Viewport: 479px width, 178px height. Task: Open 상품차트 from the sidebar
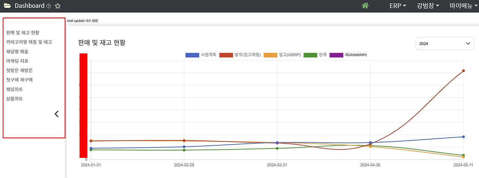tap(15, 99)
